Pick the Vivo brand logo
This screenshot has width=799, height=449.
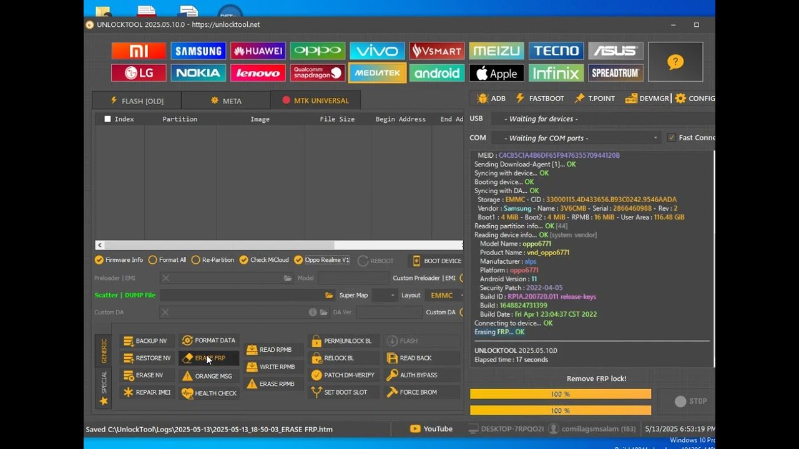(x=377, y=51)
